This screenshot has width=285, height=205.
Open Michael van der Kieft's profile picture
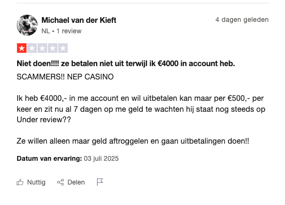(x=27, y=25)
